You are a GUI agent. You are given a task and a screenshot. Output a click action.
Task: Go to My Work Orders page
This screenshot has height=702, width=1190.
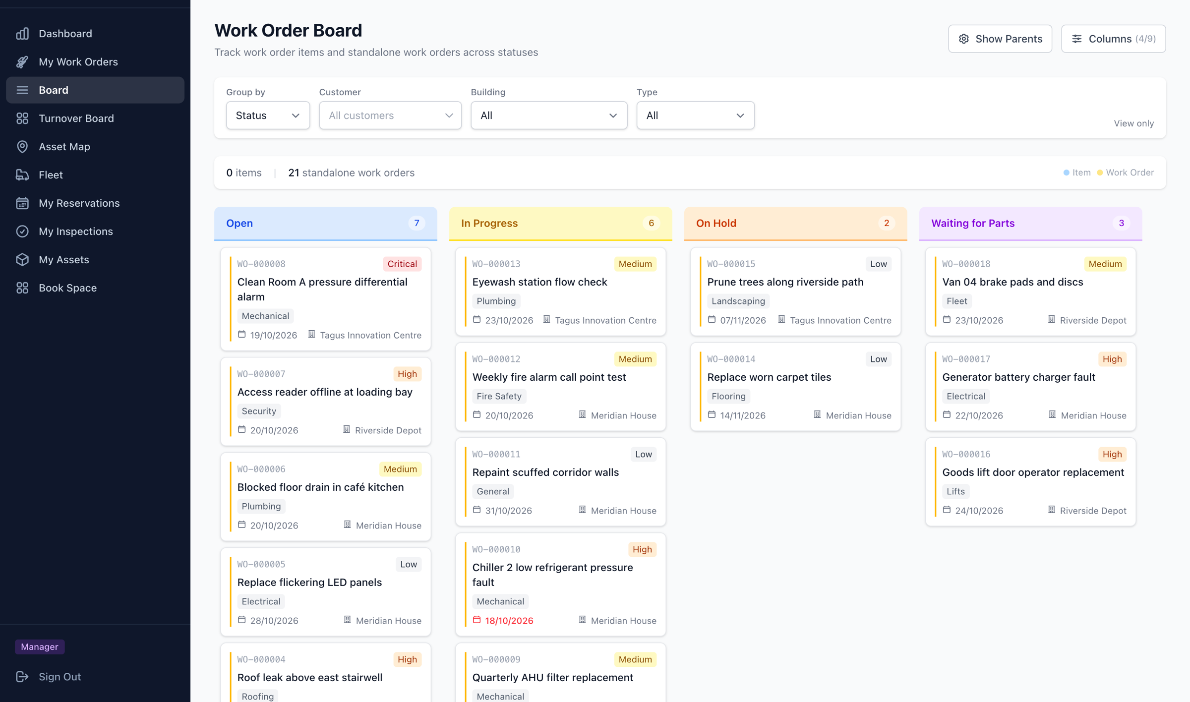95,62
